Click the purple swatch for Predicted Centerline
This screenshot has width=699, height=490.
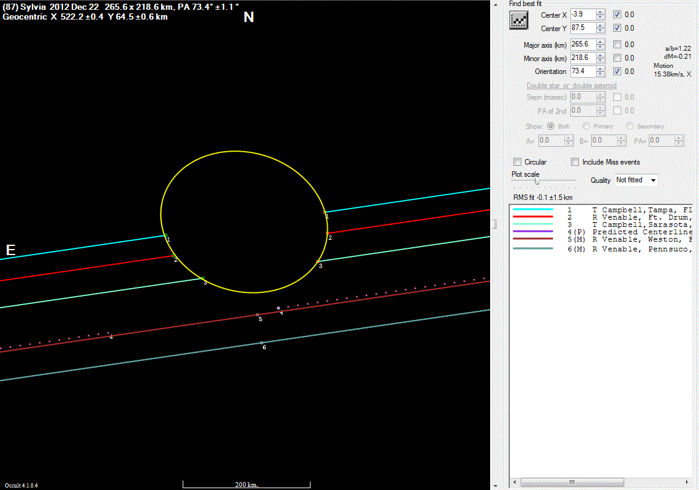[x=533, y=231]
